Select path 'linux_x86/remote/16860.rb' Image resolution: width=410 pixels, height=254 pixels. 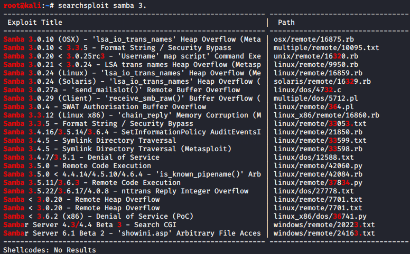[x=326, y=115]
